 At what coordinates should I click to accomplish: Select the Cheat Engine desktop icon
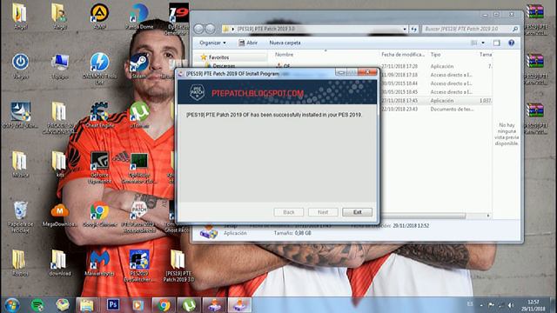coord(99,115)
